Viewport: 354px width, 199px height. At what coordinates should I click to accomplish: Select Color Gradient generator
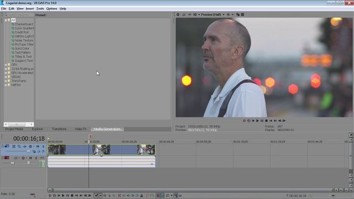(x=24, y=28)
